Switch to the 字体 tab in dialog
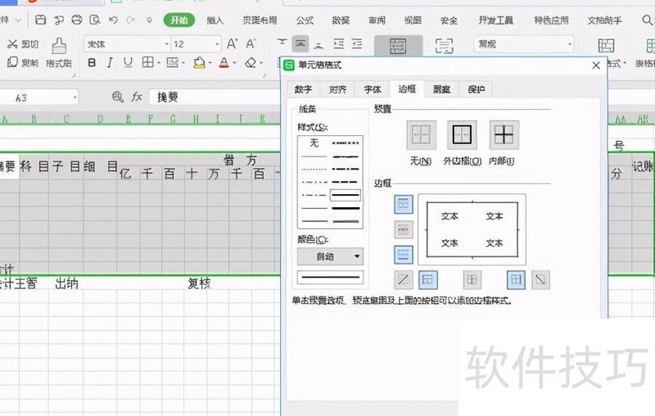 coord(372,89)
